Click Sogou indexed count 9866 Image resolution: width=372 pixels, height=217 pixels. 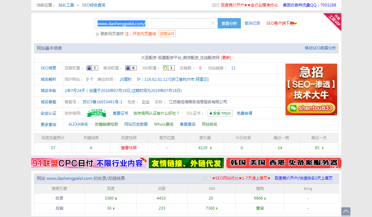coord(258,198)
